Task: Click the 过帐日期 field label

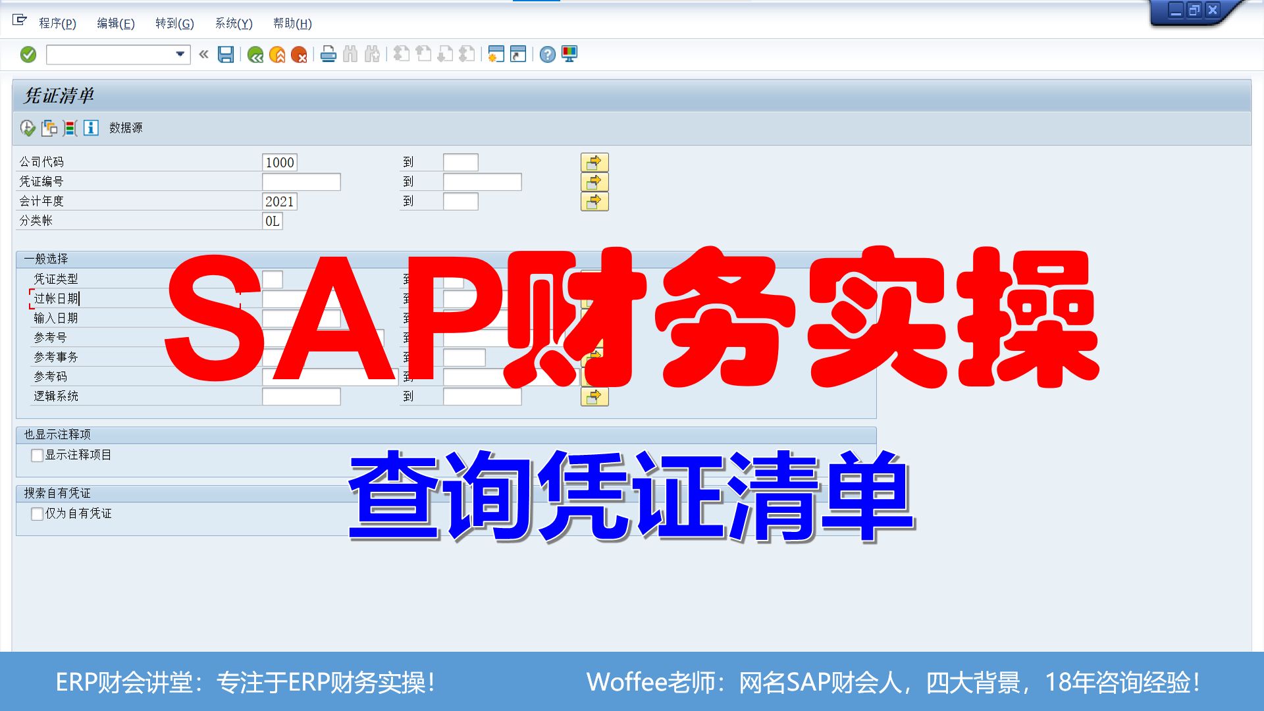Action: click(56, 299)
